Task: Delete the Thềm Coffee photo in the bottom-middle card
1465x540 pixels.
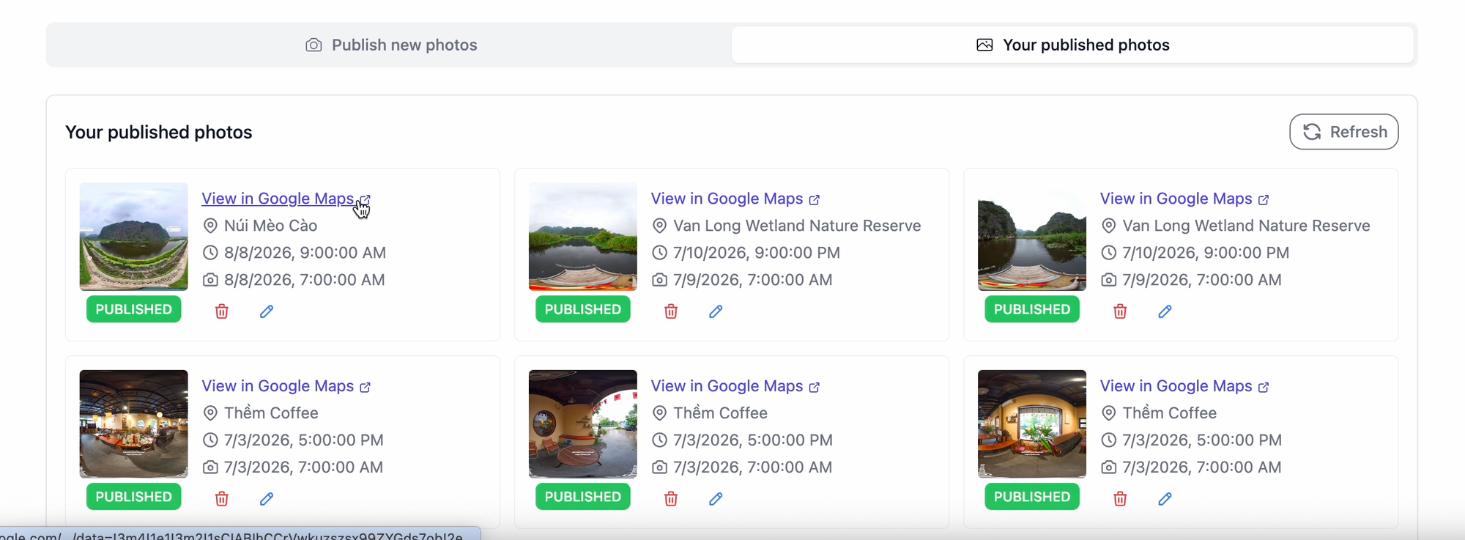Action: [671, 499]
